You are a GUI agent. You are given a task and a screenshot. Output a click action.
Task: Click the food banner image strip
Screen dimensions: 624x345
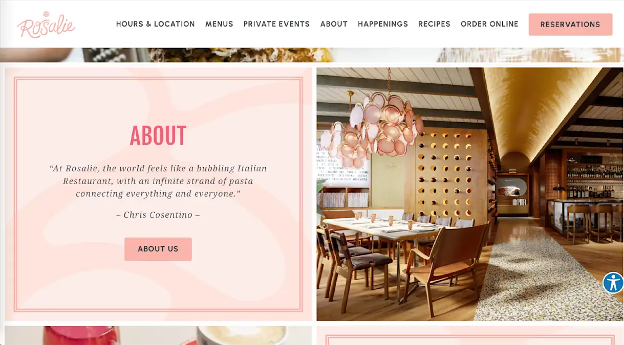click(x=312, y=55)
